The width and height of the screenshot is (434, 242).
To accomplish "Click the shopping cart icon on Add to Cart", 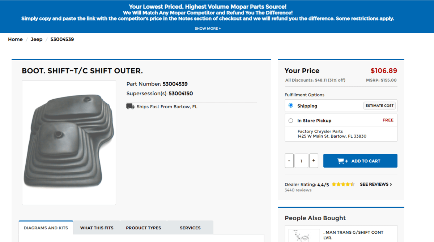I will (x=342, y=161).
